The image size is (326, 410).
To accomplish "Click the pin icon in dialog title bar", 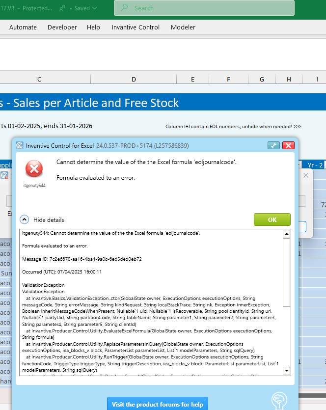I will click(x=273, y=145).
